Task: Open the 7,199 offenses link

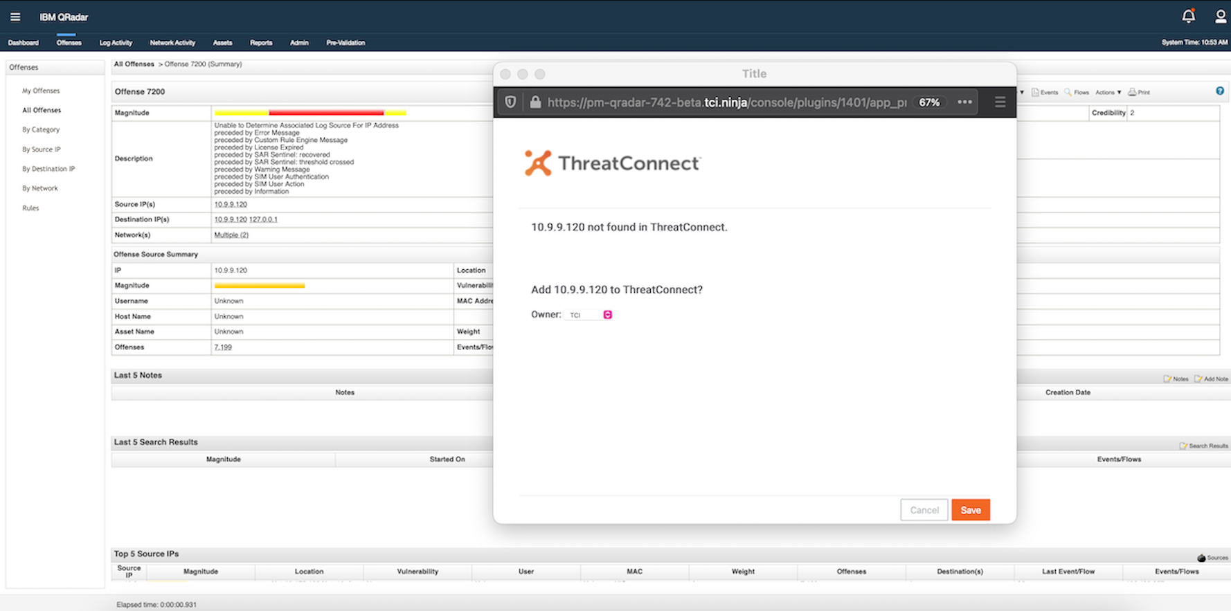Action: pyautogui.click(x=223, y=347)
